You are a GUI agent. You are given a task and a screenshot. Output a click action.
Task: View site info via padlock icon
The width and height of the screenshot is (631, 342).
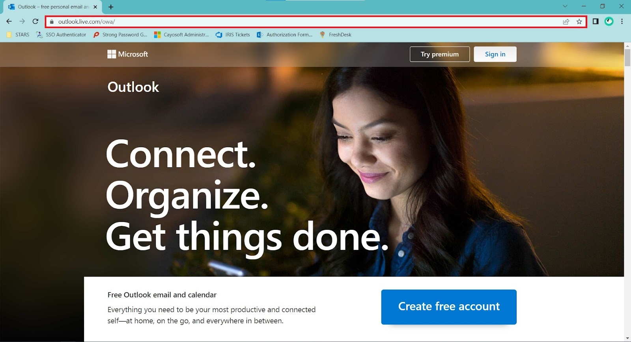(52, 22)
